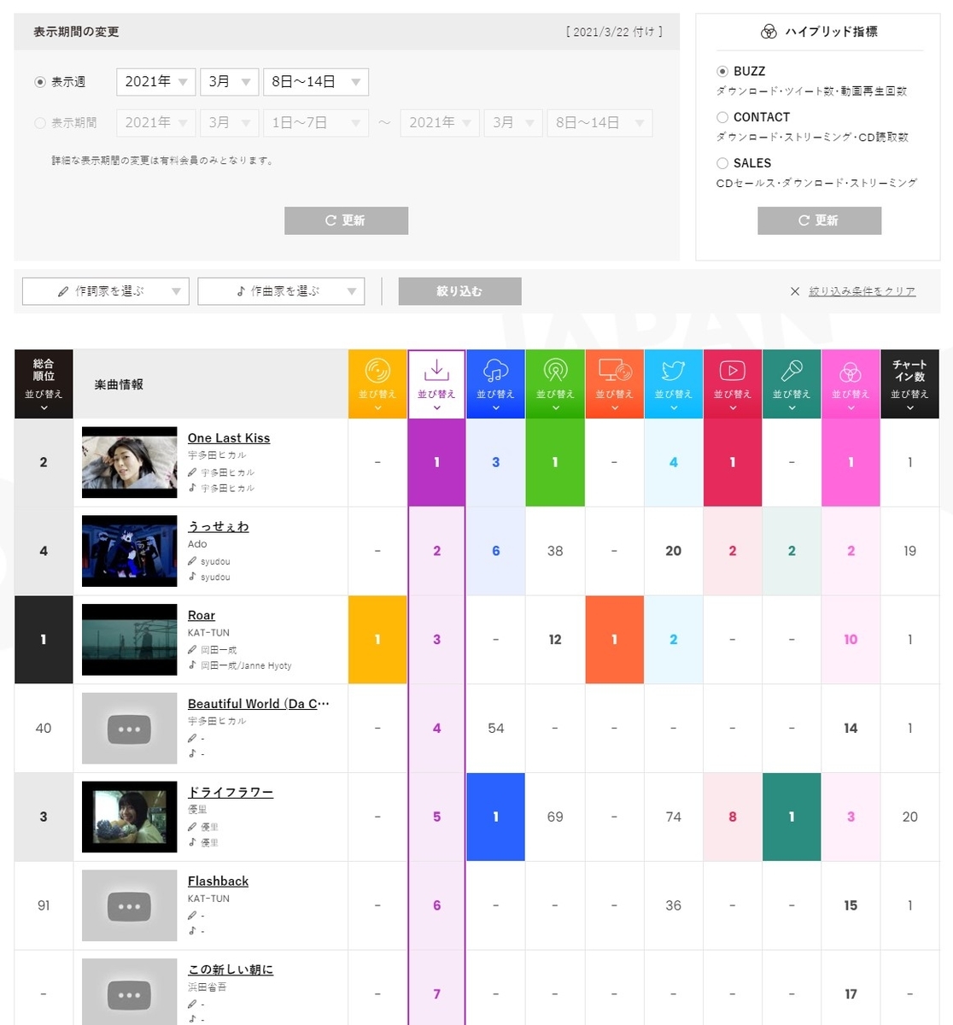
Task: Click overall rank 40 cell
Action: point(44,729)
